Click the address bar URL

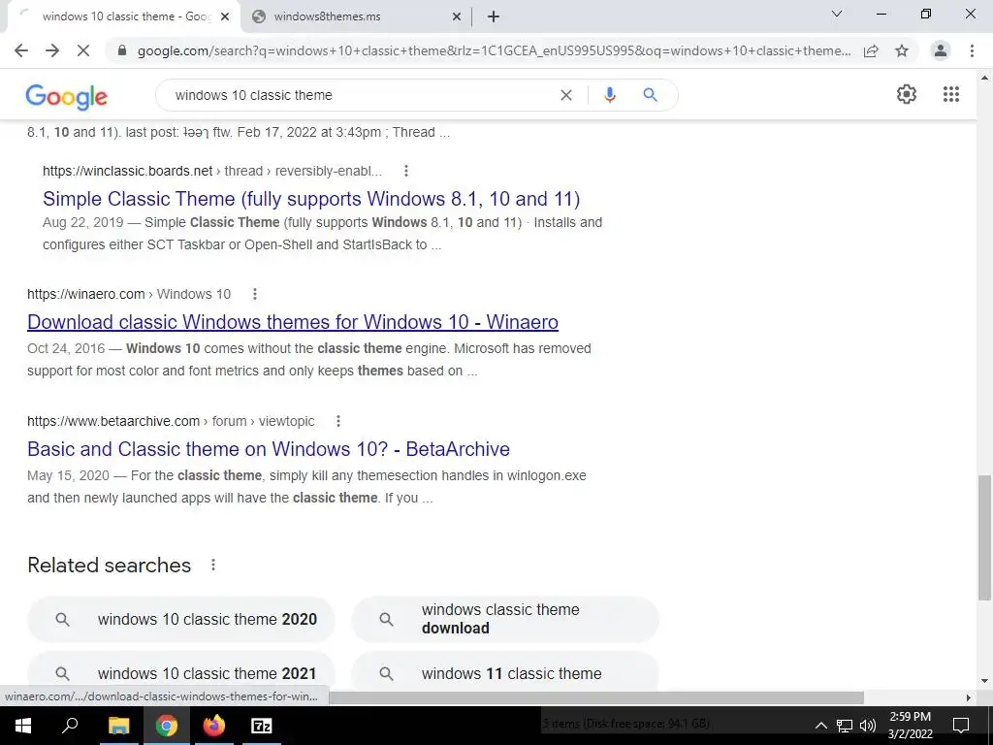(494, 50)
